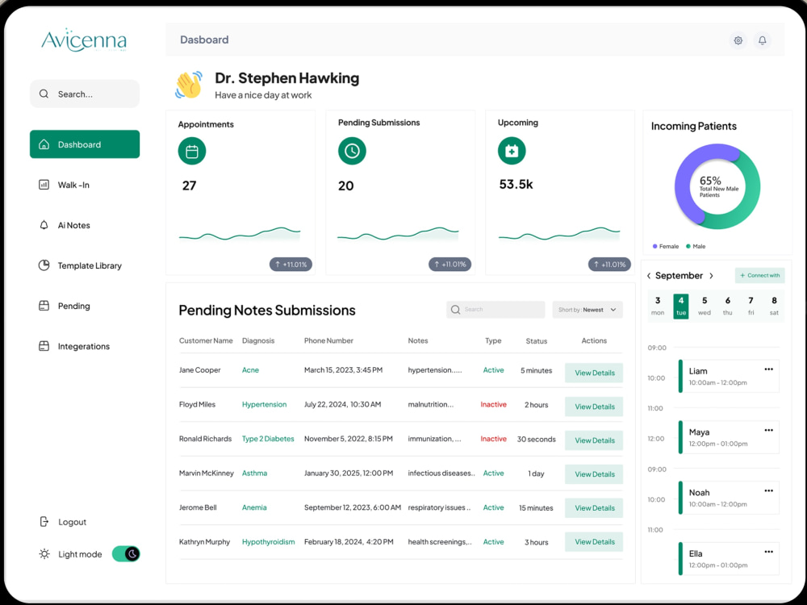807x605 pixels.
Task: Click the Male legend color dot
Action: [x=688, y=246]
